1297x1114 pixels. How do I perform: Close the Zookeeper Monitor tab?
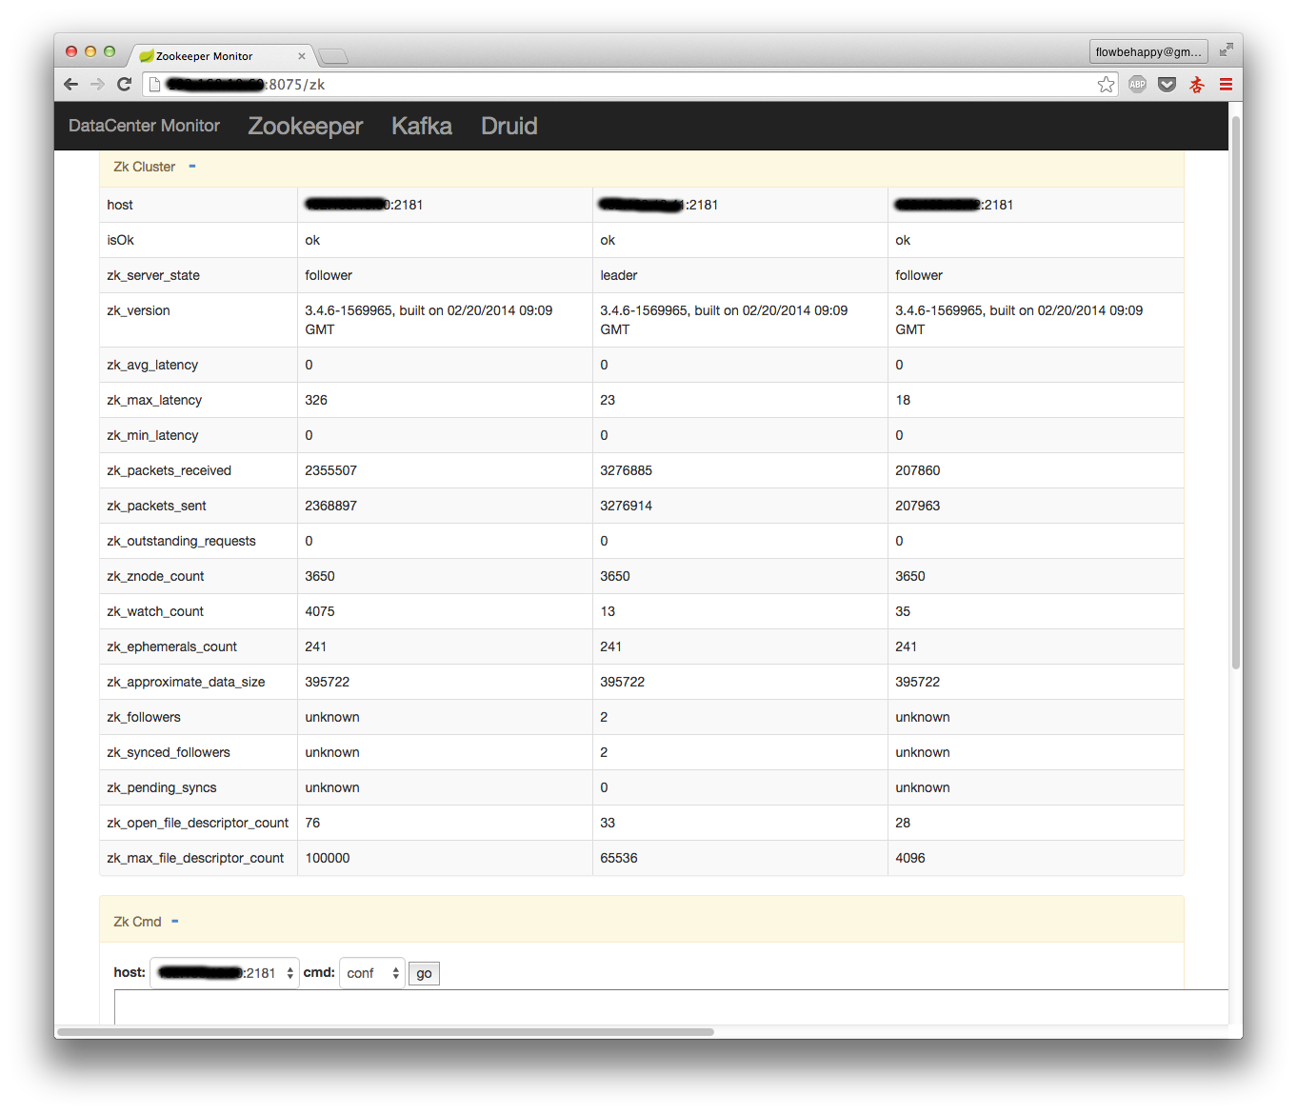coord(302,56)
